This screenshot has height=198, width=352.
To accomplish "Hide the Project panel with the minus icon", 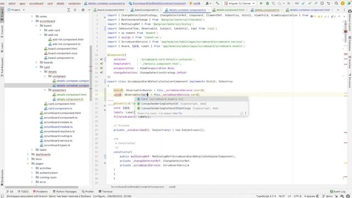I will pyautogui.click(x=89, y=10).
